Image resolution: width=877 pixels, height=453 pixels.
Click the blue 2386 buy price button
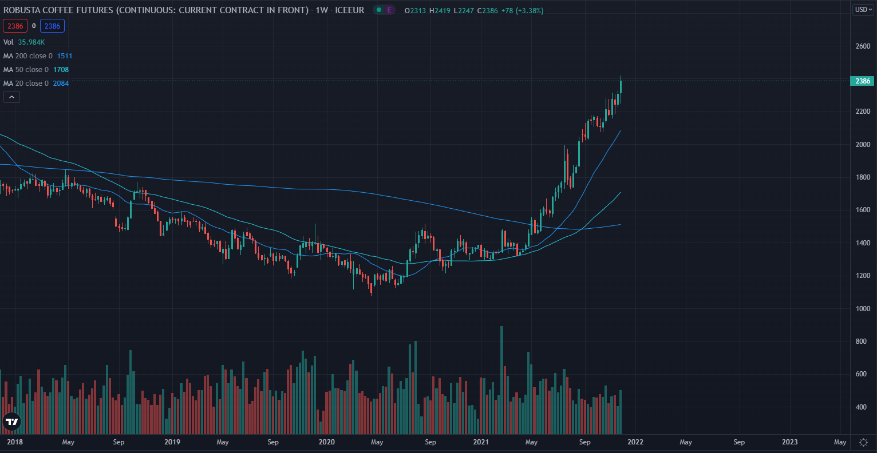(x=52, y=26)
